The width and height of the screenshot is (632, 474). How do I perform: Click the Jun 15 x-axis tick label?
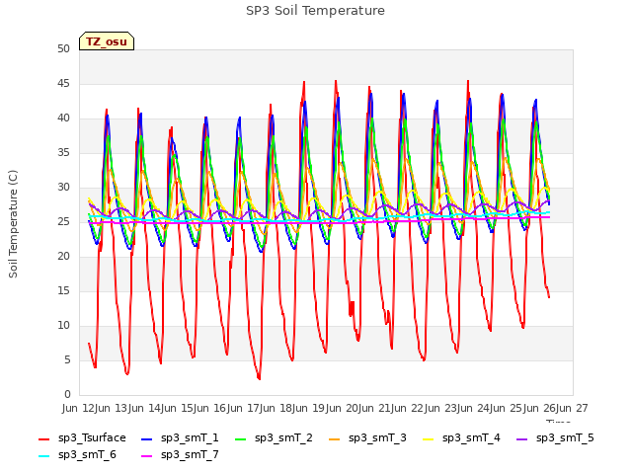pos(176,408)
